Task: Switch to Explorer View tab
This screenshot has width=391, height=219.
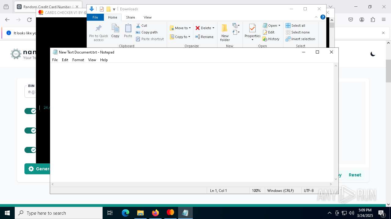Action: [x=148, y=17]
